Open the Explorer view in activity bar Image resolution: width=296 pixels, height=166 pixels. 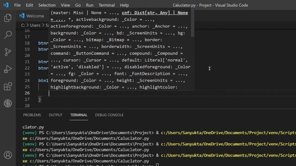(x=8, y=18)
